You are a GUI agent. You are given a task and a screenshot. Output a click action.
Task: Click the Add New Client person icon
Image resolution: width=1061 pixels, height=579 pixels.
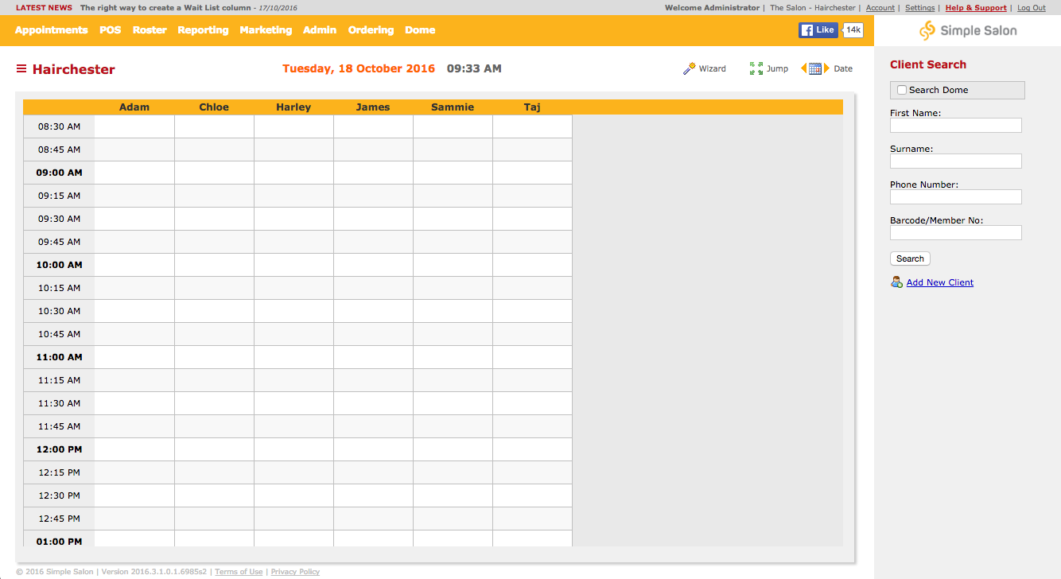tap(896, 282)
